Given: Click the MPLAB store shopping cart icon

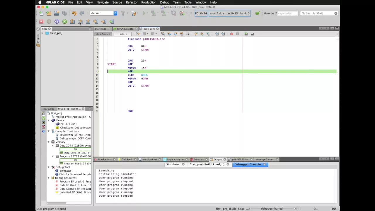Looking at the screenshot, I should point(257,13).
